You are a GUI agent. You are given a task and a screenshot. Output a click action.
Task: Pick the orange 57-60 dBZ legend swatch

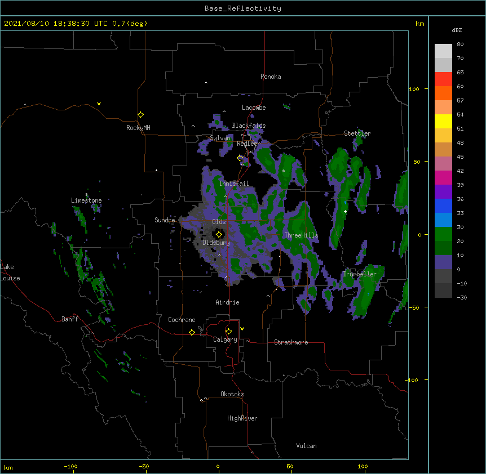click(x=443, y=93)
